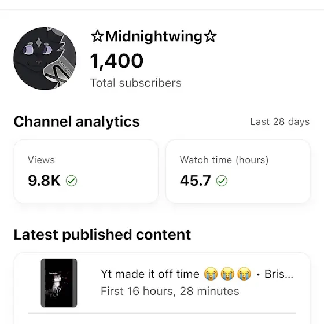The width and height of the screenshot is (324, 324).
Task: Tap the 9.8K views number
Action: point(44,181)
